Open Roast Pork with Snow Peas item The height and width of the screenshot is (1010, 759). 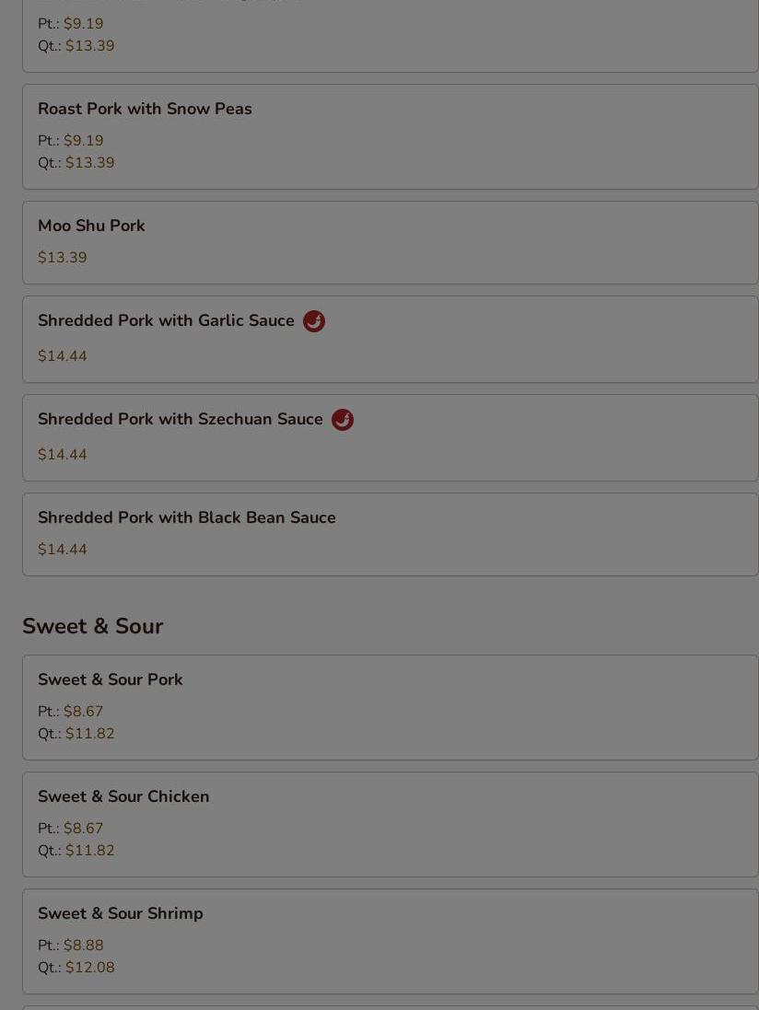[391, 136]
